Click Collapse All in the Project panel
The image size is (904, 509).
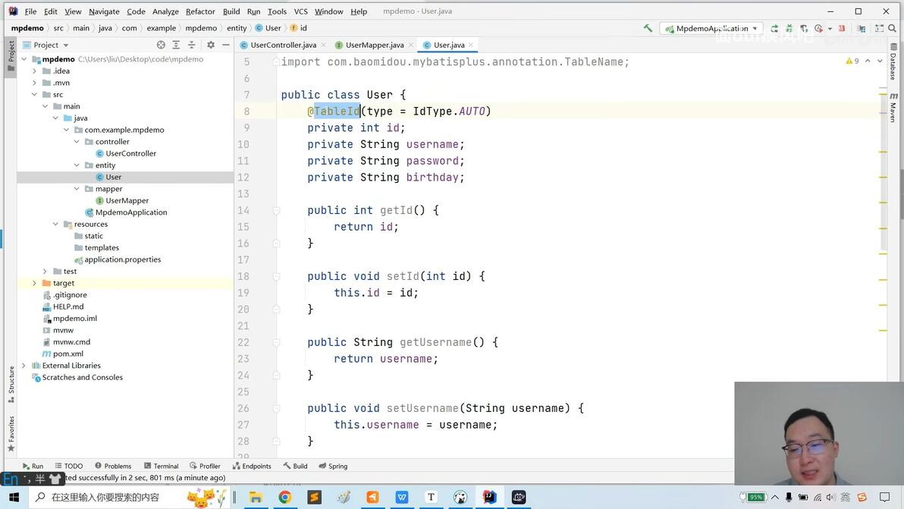(191, 45)
